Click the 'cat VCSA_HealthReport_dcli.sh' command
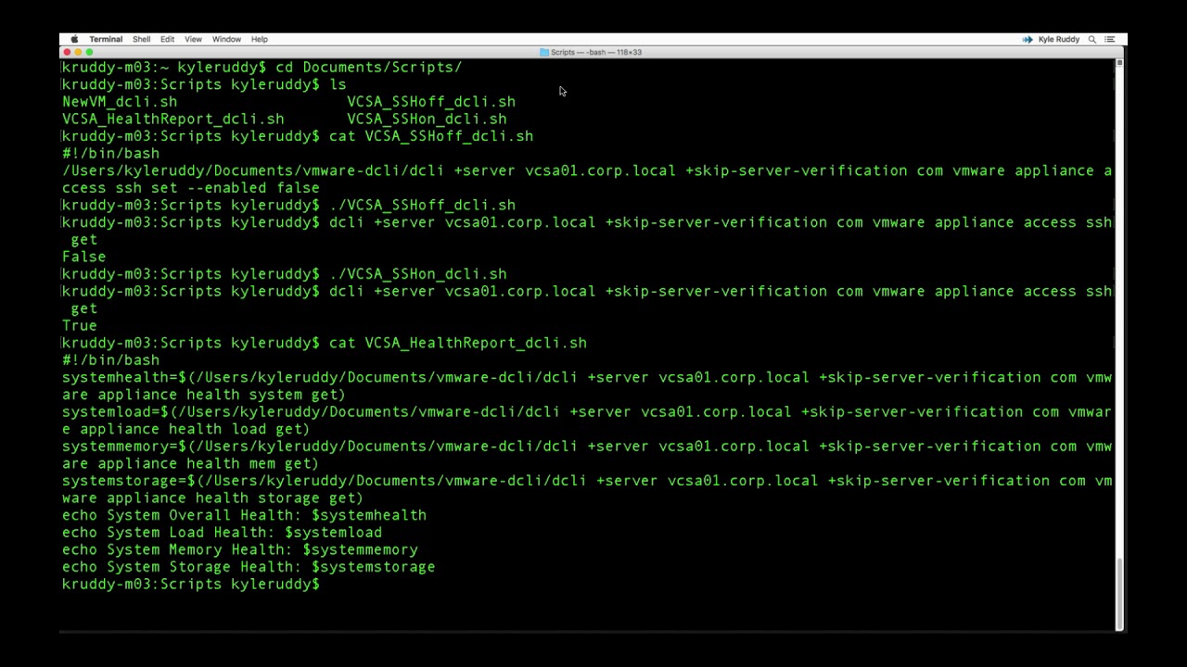The image size is (1187, 667). (x=458, y=343)
